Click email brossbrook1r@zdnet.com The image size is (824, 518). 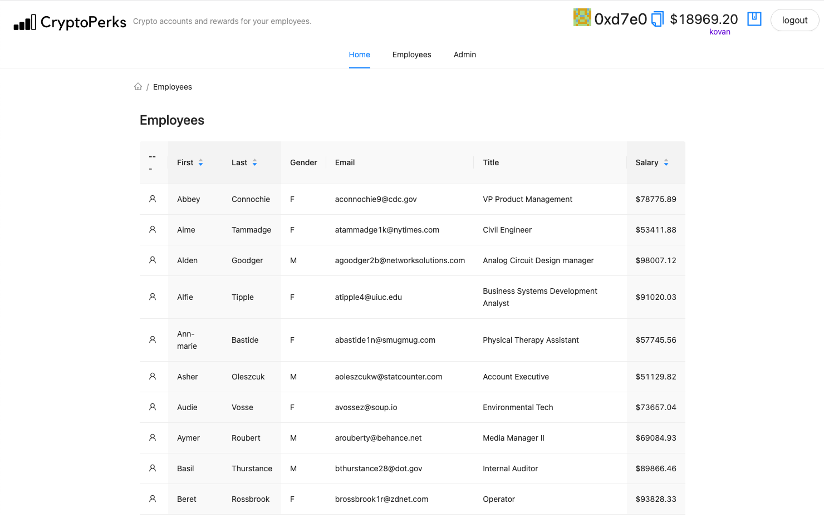tap(382, 499)
